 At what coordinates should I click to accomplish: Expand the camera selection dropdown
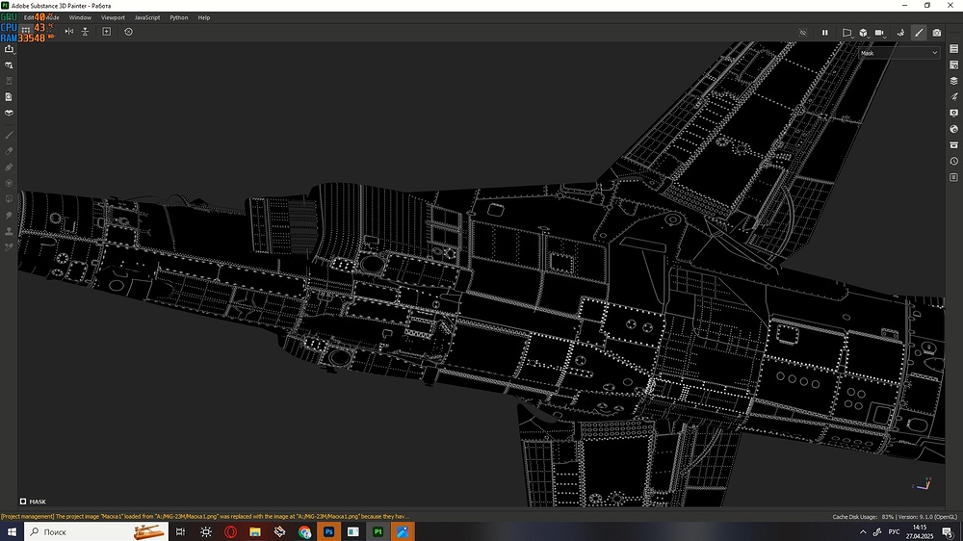pyautogui.click(x=881, y=32)
